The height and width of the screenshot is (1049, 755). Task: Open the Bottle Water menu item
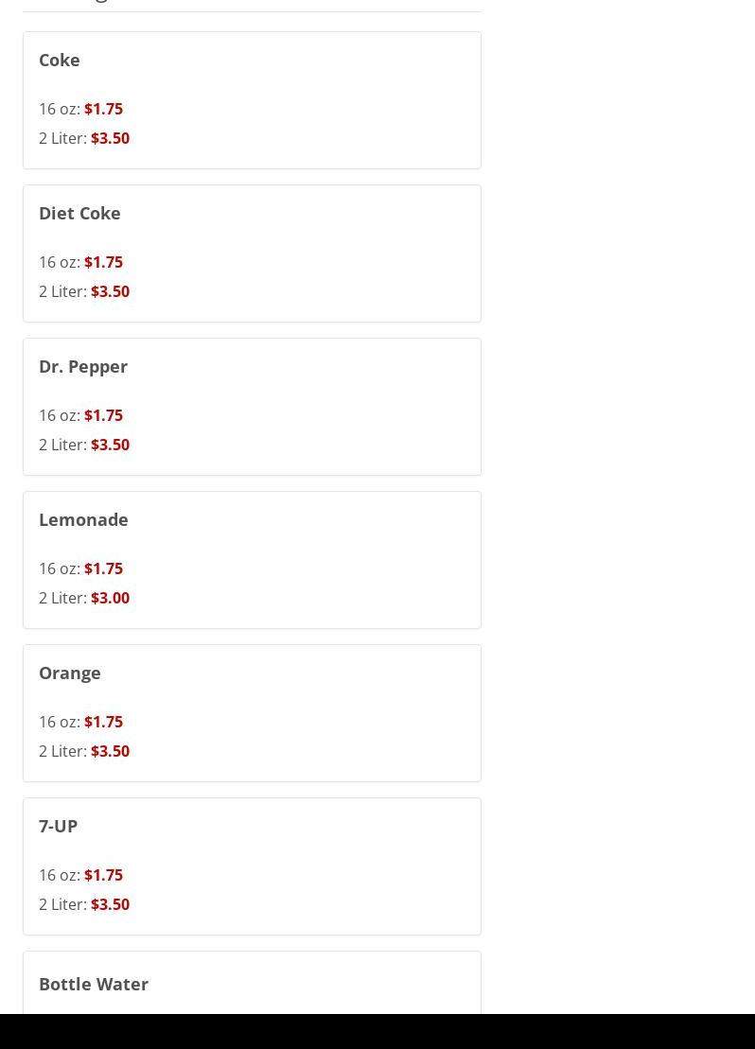tap(94, 984)
